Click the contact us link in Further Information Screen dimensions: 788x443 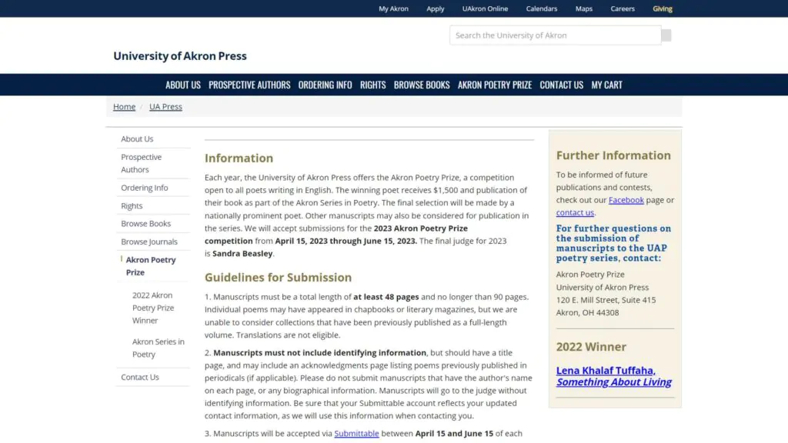575,213
